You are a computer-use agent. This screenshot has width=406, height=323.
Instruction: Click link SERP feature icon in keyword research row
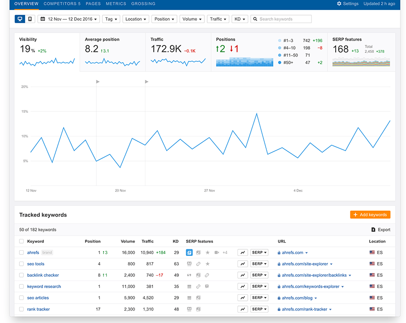198,286
